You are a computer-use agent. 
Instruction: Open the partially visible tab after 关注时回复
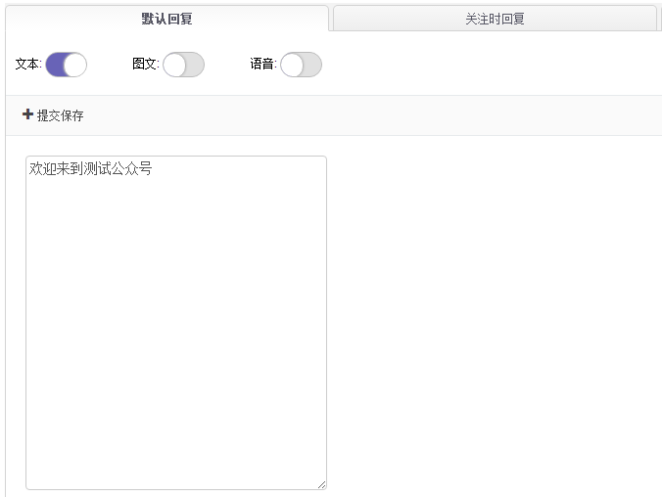pyautogui.click(x=660, y=19)
